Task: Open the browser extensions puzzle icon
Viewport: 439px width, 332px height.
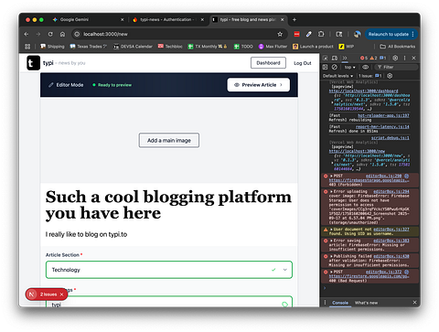Action: pos(321,34)
